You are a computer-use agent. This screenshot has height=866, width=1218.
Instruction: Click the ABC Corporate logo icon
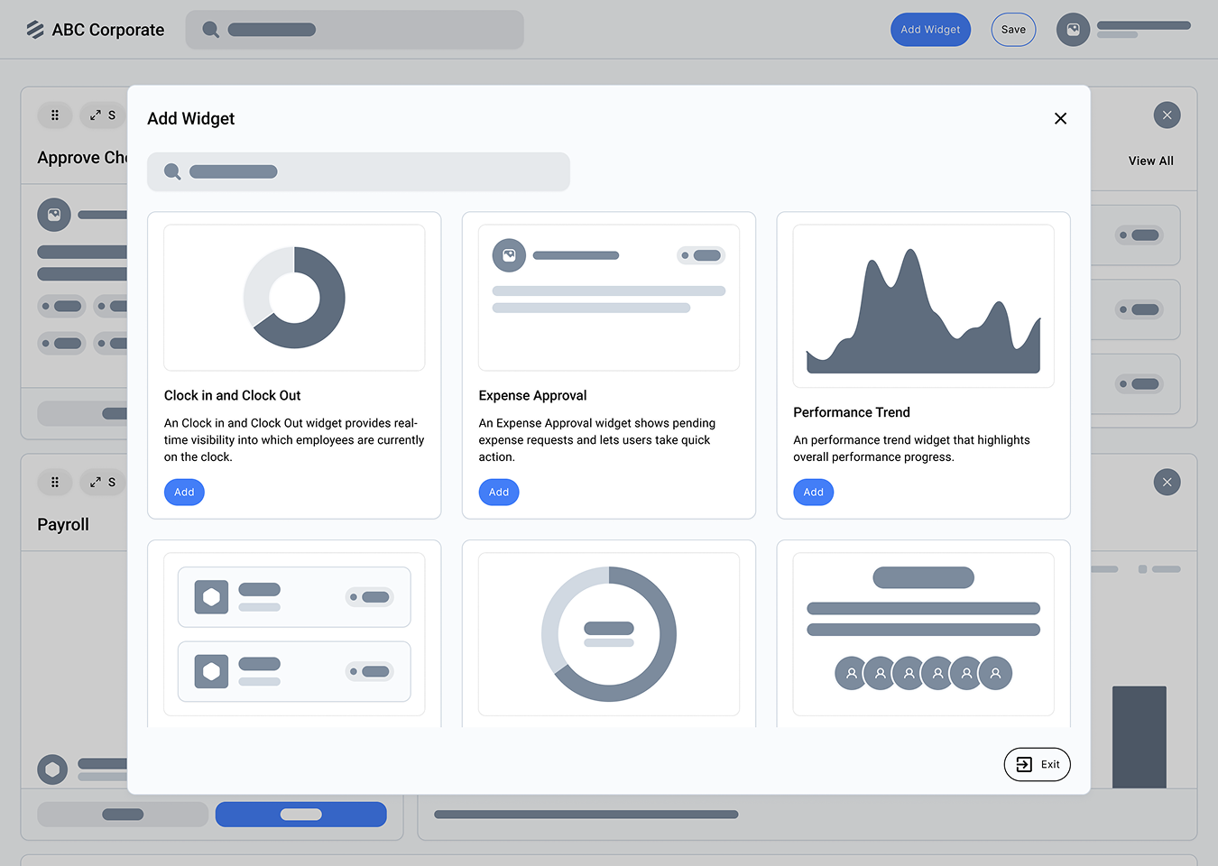[35, 30]
